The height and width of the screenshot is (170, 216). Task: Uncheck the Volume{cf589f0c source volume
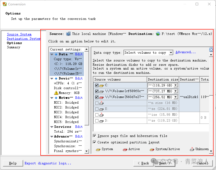click(x=97, y=91)
